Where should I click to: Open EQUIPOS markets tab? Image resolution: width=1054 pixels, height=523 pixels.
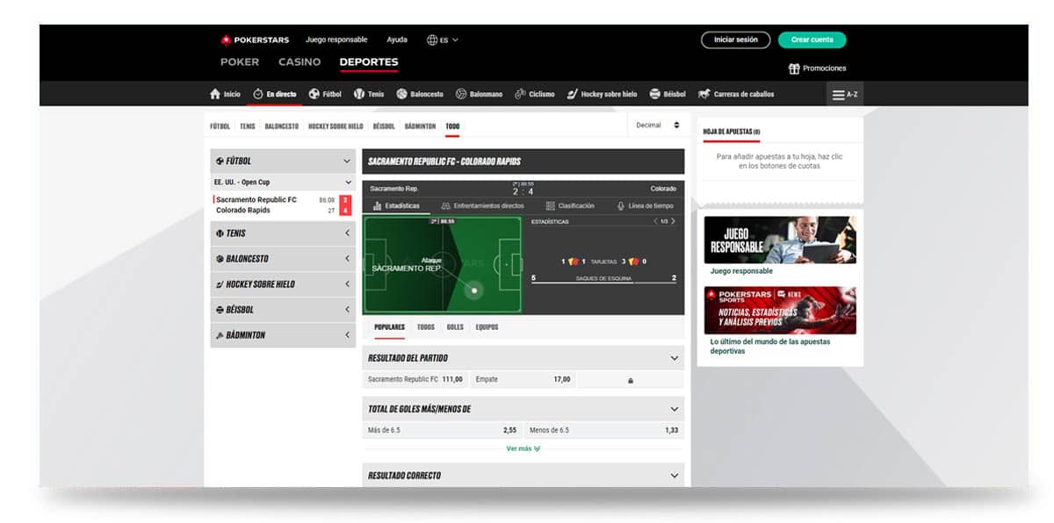[x=487, y=327]
